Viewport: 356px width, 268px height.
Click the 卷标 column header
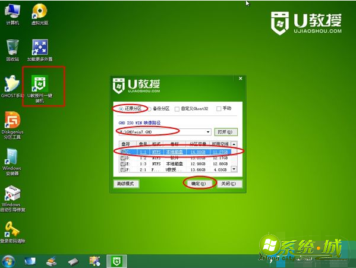point(175,144)
